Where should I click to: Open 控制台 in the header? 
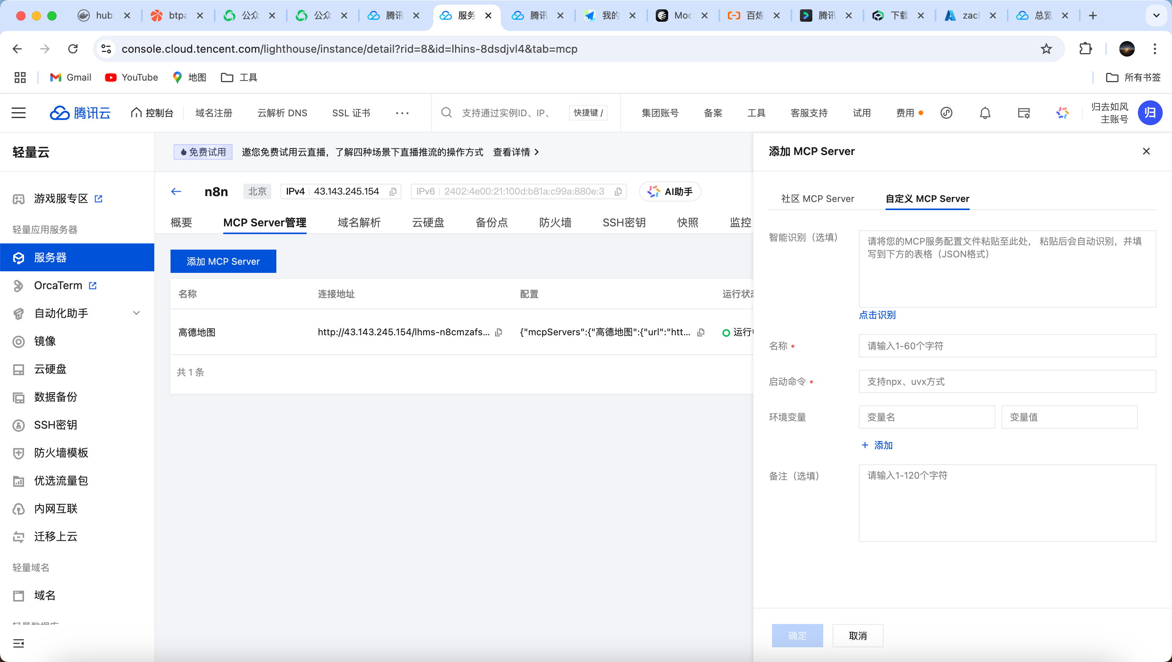[x=152, y=113]
